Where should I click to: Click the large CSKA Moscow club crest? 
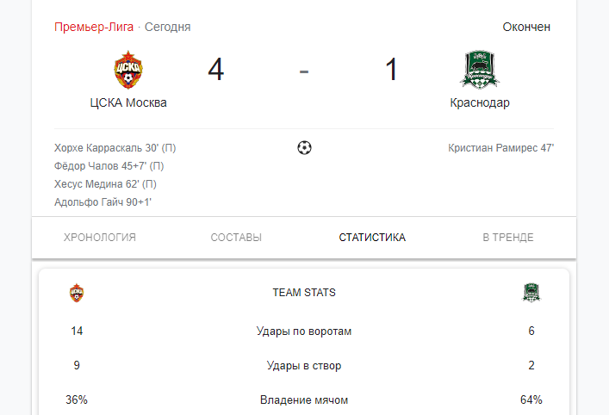128,70
